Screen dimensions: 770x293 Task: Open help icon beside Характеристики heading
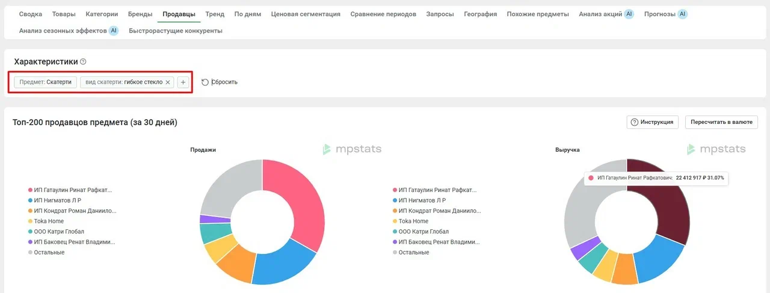tap(83, 61)
